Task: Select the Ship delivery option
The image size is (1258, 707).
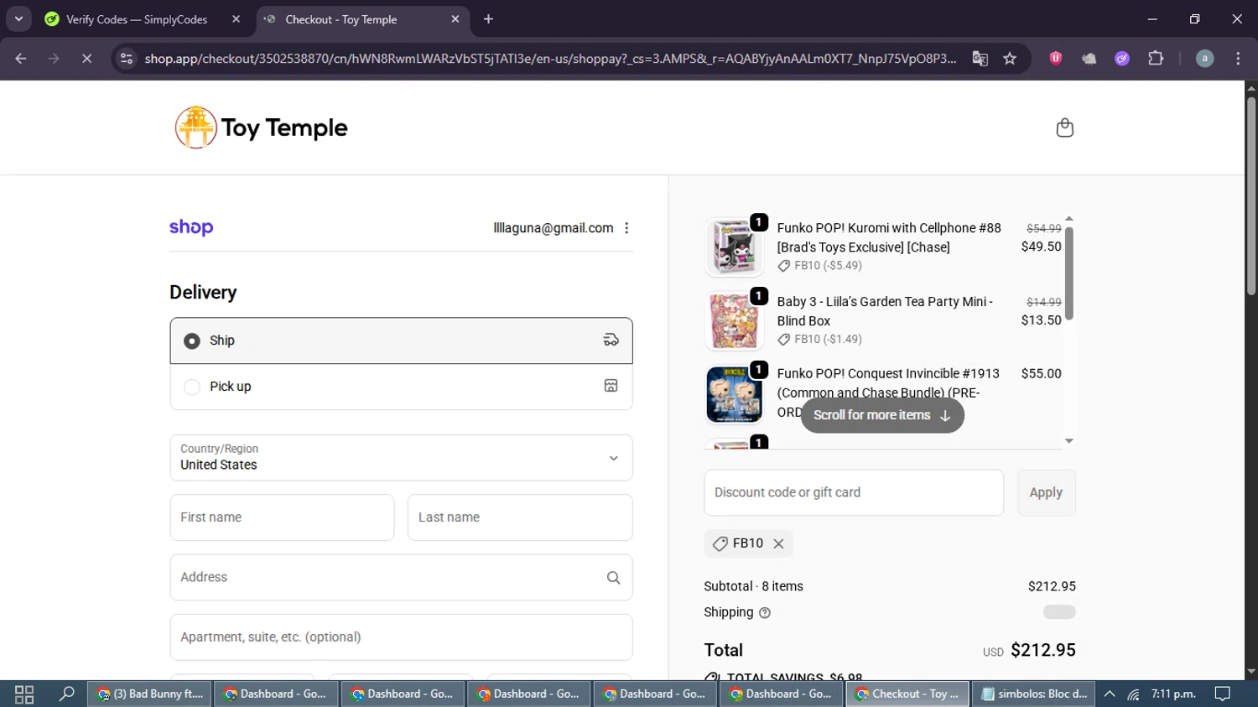Action: 401,341
